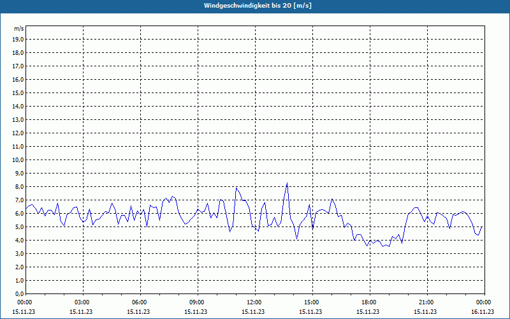Click the '16,0' y-axis value

18,79
